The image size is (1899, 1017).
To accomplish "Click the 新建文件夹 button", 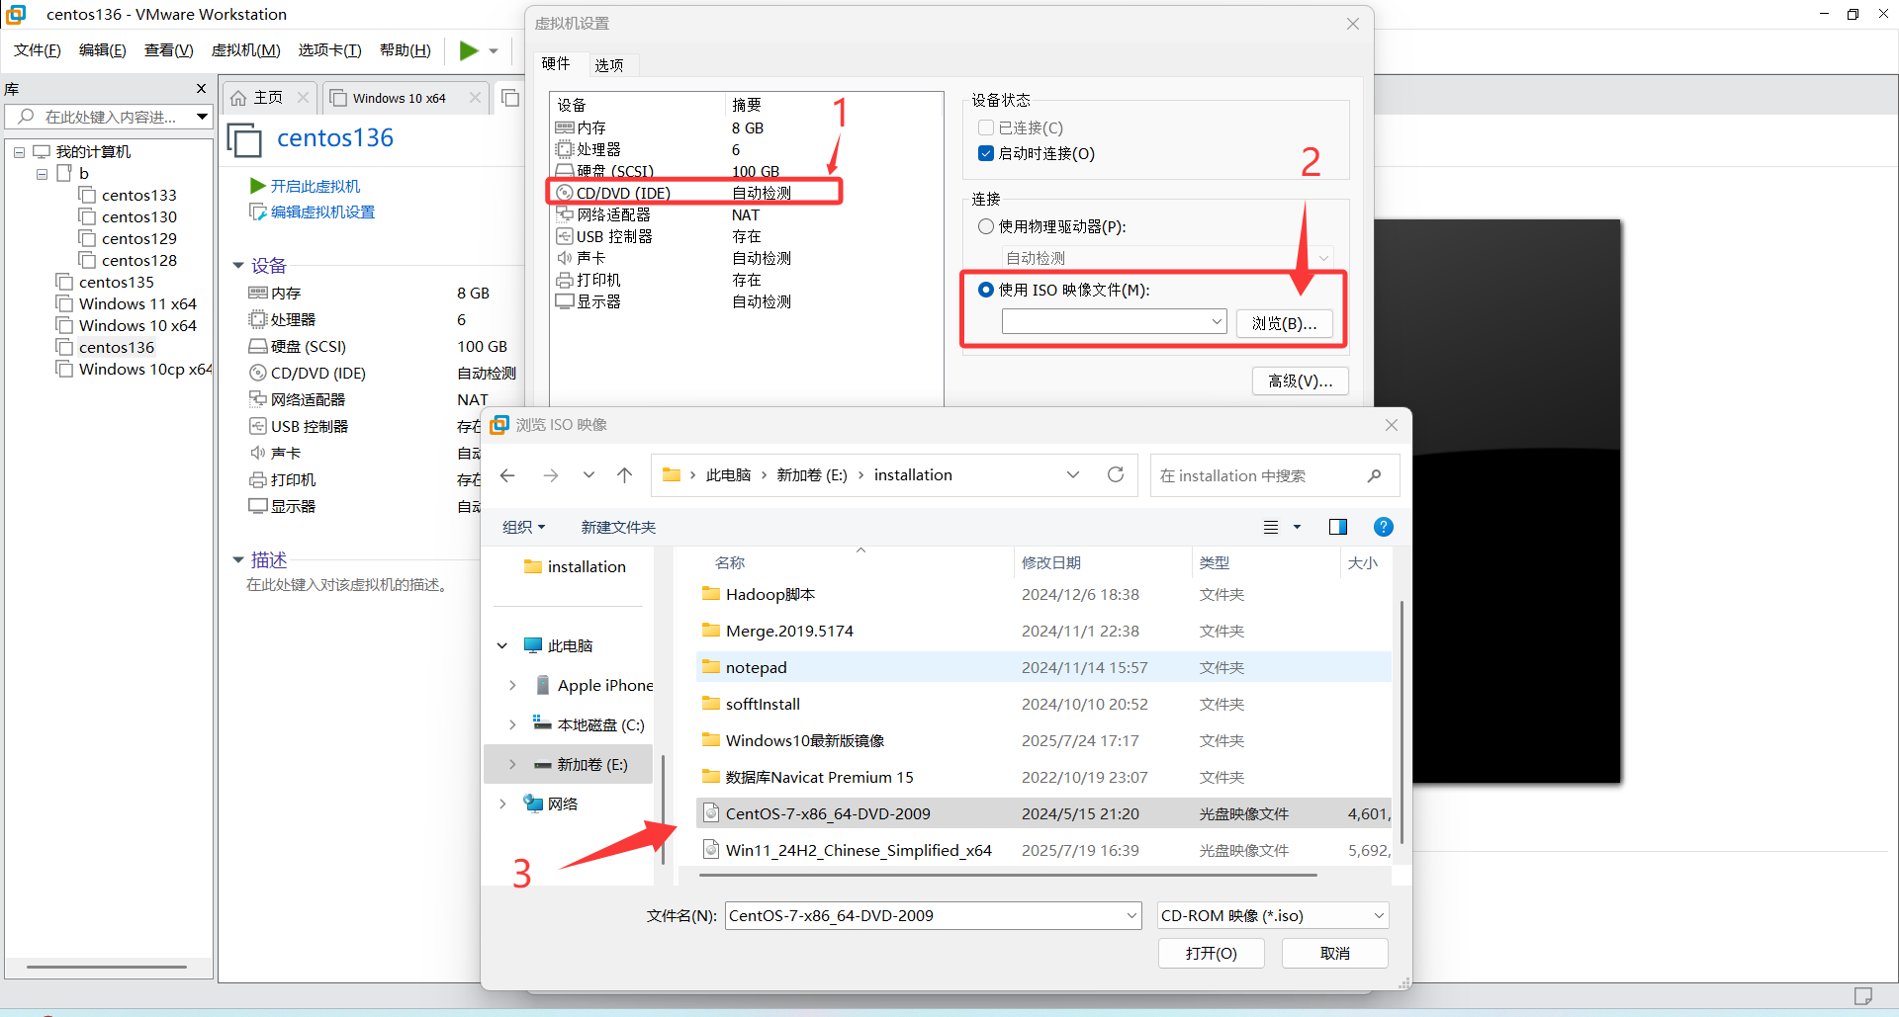I will [618, 528].
